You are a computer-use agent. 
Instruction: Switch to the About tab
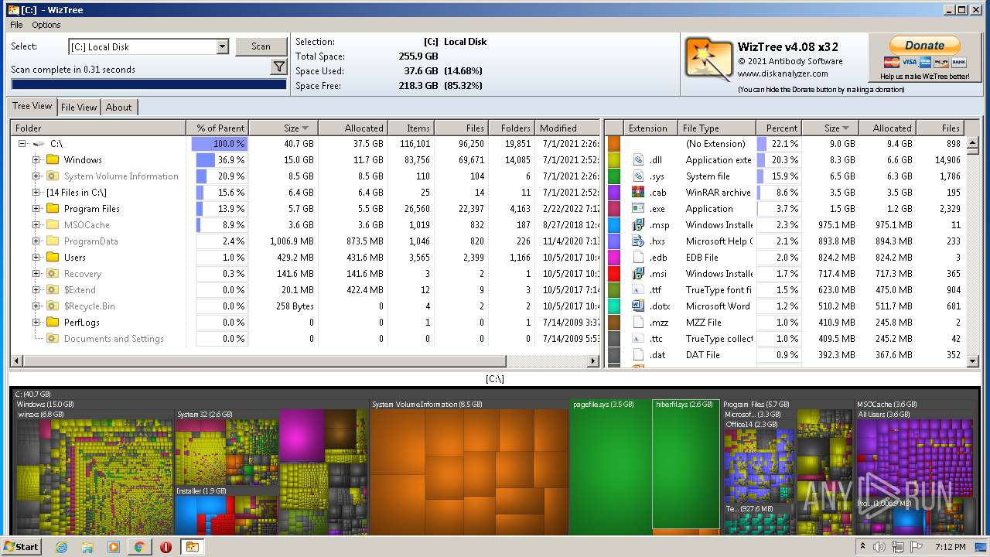tap(118, 108)
